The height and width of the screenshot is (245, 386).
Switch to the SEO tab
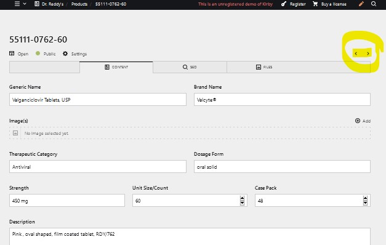click(190, 67)
